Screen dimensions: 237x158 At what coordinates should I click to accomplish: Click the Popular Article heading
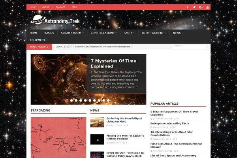click(x=164, y=104)
